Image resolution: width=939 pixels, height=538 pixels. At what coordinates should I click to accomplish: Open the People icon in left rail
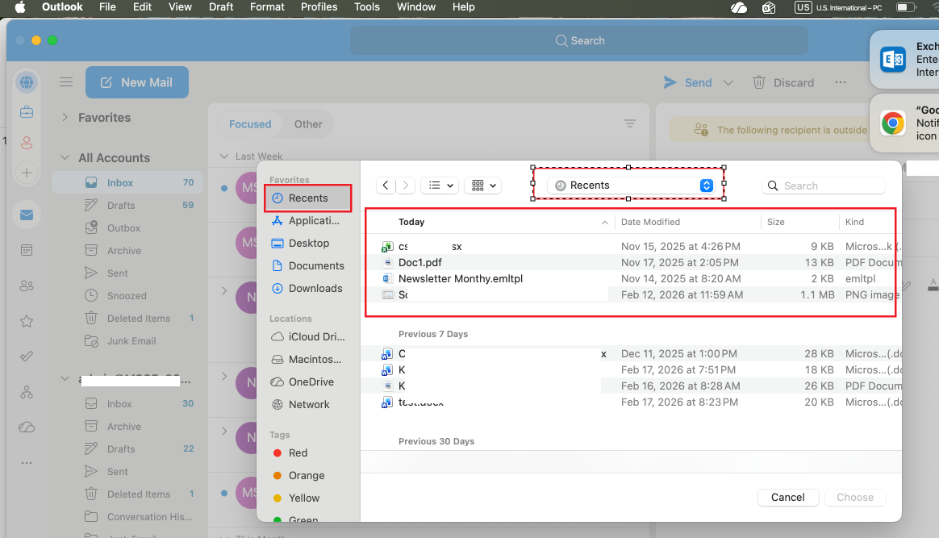[x=27, y=286]
